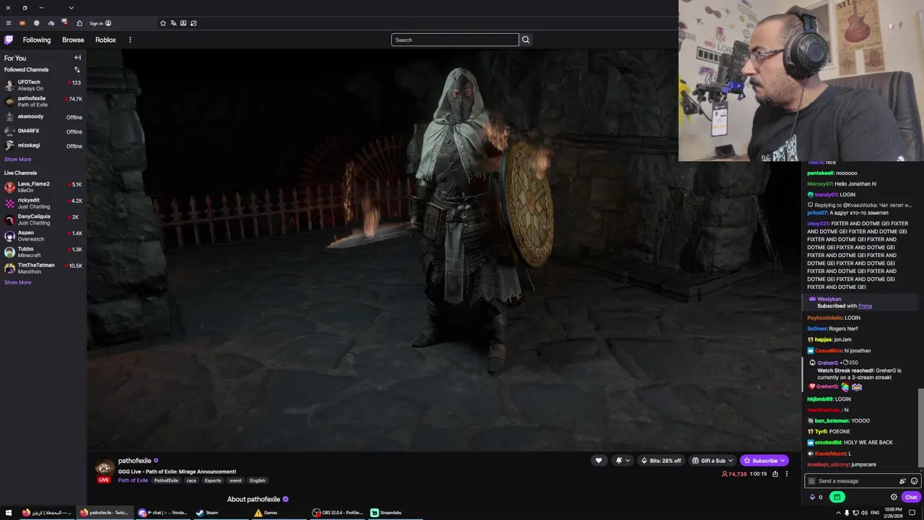Click the chat scrollbar thumb
924x520 pixels.
920,428
